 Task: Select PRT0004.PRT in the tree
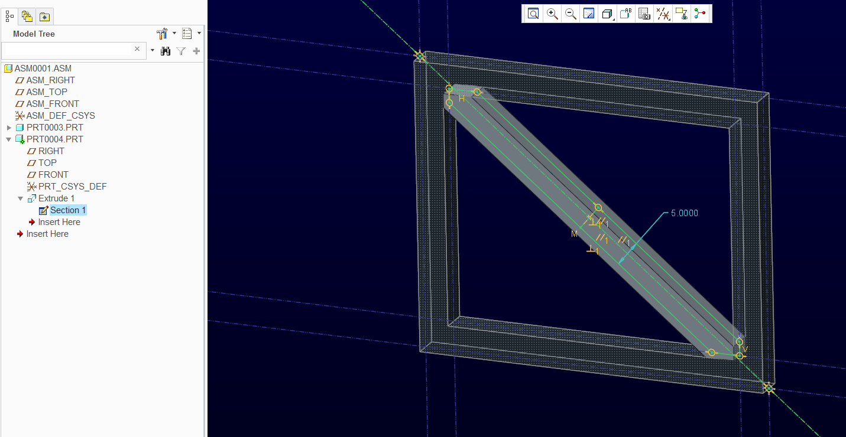54,139
